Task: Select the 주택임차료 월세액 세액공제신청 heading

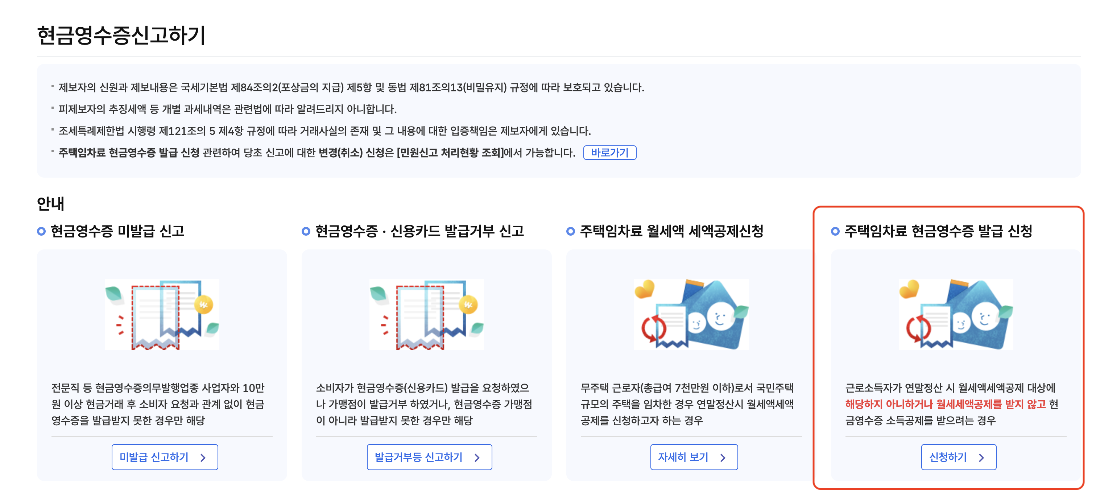Action: (672, 231)
